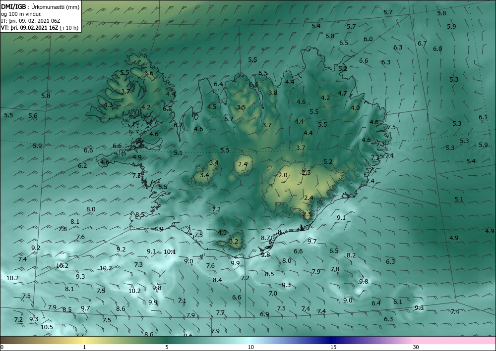Image resolution: width=496 pixels, height=351 pixels.
Task: Click the color scale tick label '0'
Action: pyautogui.click(x=2, y=348)
